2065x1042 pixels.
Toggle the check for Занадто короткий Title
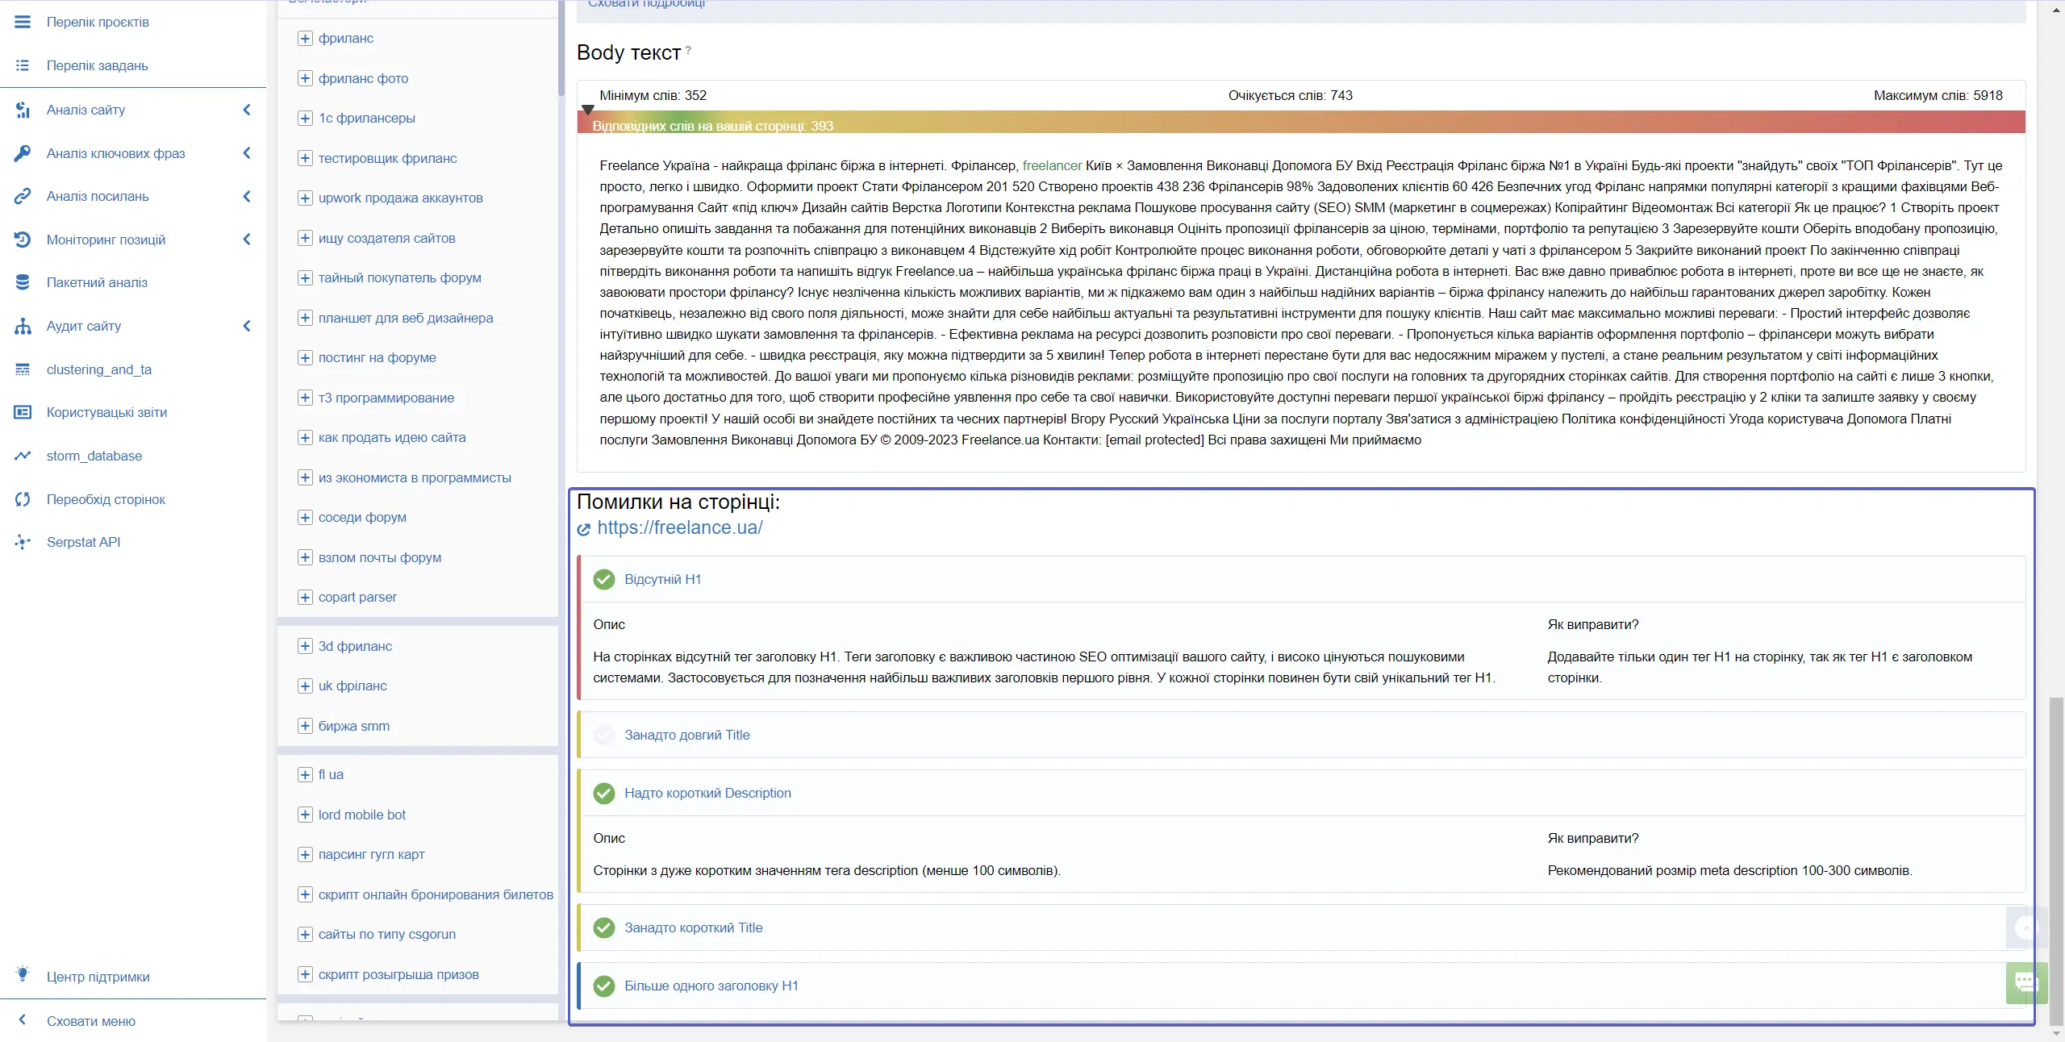click(604, 927)
